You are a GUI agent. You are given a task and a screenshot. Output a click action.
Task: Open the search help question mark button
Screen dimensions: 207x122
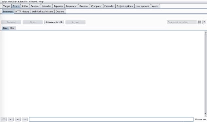click(x=4, y=119)
